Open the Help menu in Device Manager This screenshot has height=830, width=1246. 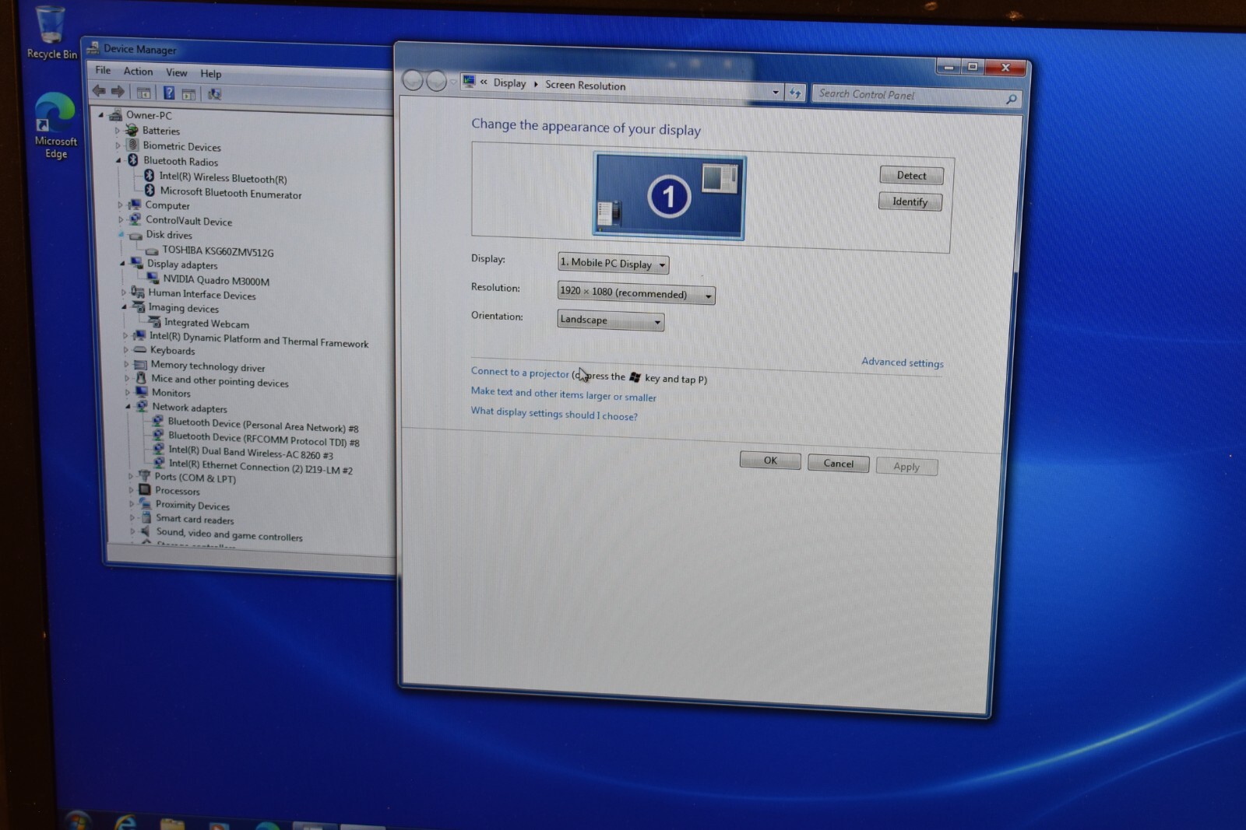(x=210, y=74)
